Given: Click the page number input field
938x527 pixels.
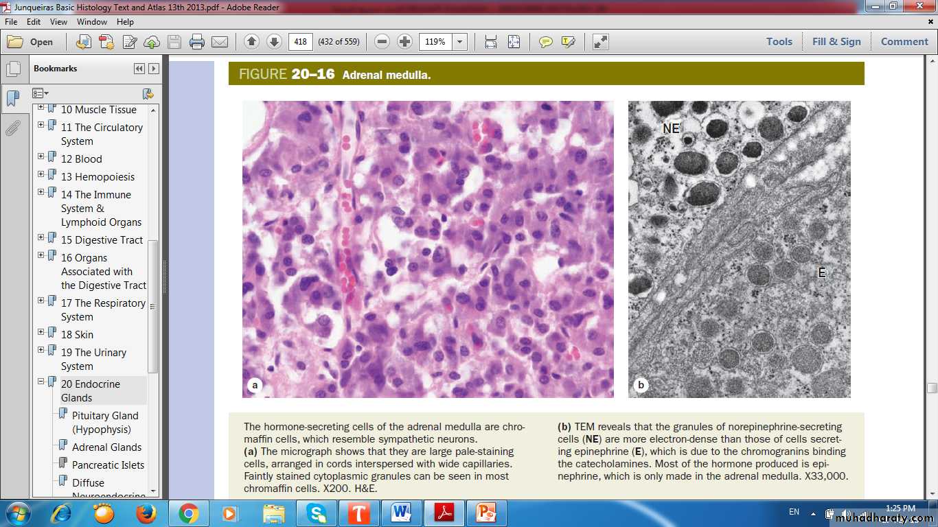Looking at the screenshot, I should click(x=300, y=42).
